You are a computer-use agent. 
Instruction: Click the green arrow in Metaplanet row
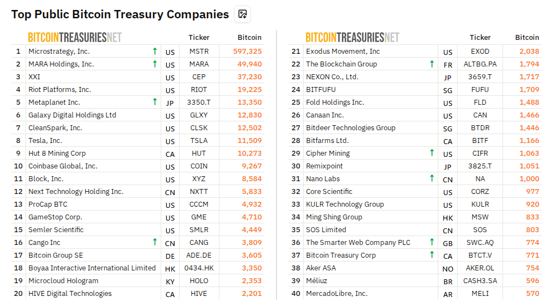[155, 102]
